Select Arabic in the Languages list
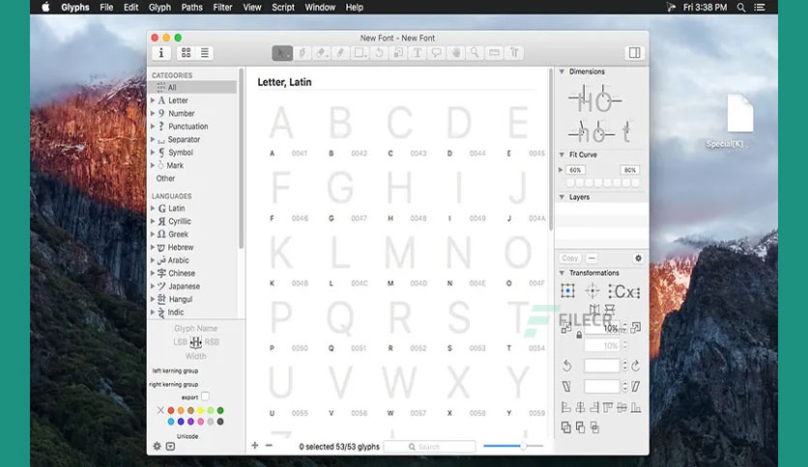Image resolution: width=808 pixels, height=467 pixels. click(x=178, y=261)
